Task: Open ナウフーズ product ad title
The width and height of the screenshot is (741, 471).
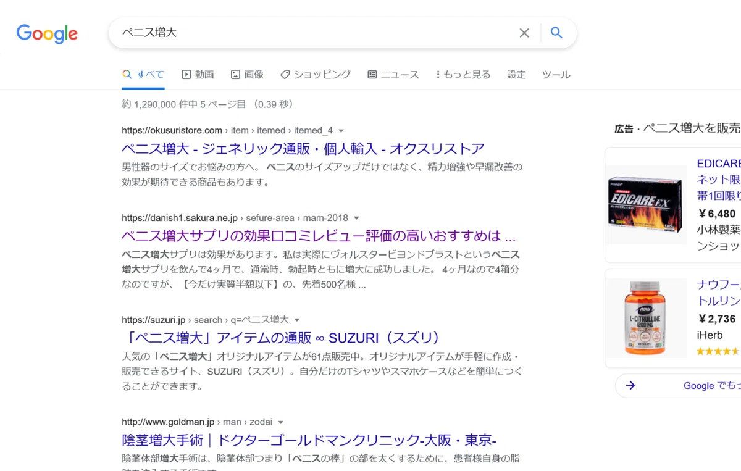Action: point(718,293)
